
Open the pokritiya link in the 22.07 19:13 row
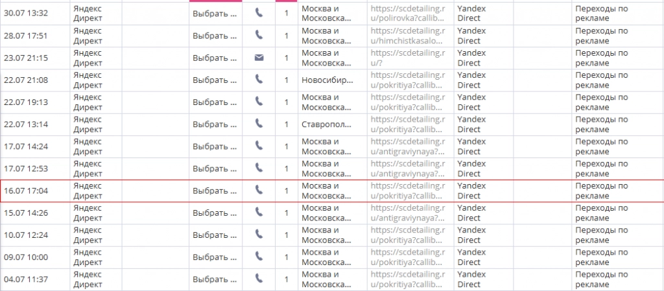pos(409,102)
